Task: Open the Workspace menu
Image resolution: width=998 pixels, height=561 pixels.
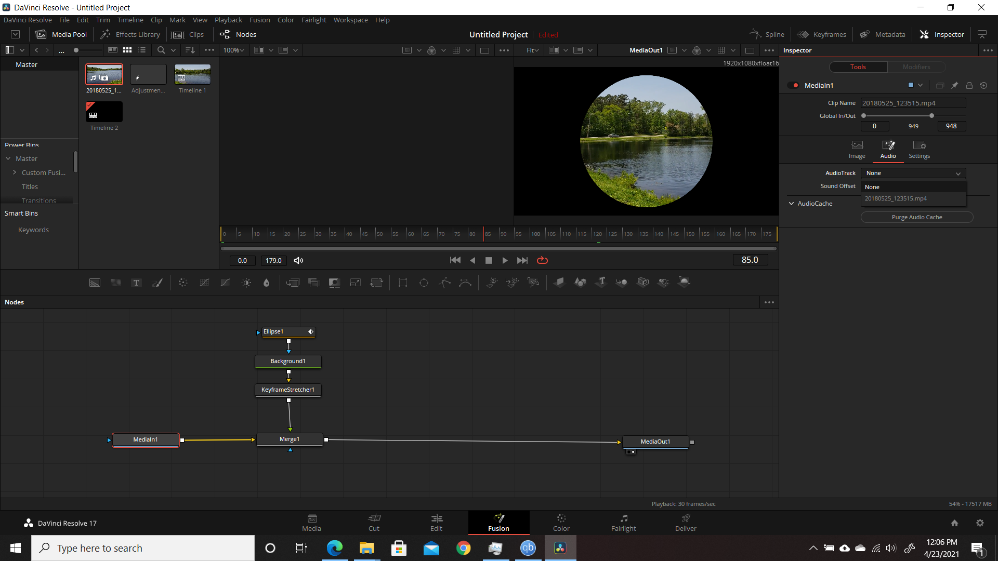Action: 350,20
